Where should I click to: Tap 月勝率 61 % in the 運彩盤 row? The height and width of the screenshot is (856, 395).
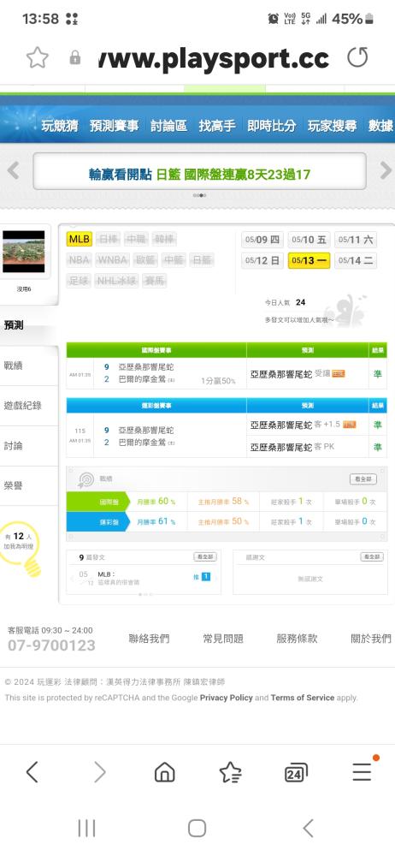click(x=156, y=521)
